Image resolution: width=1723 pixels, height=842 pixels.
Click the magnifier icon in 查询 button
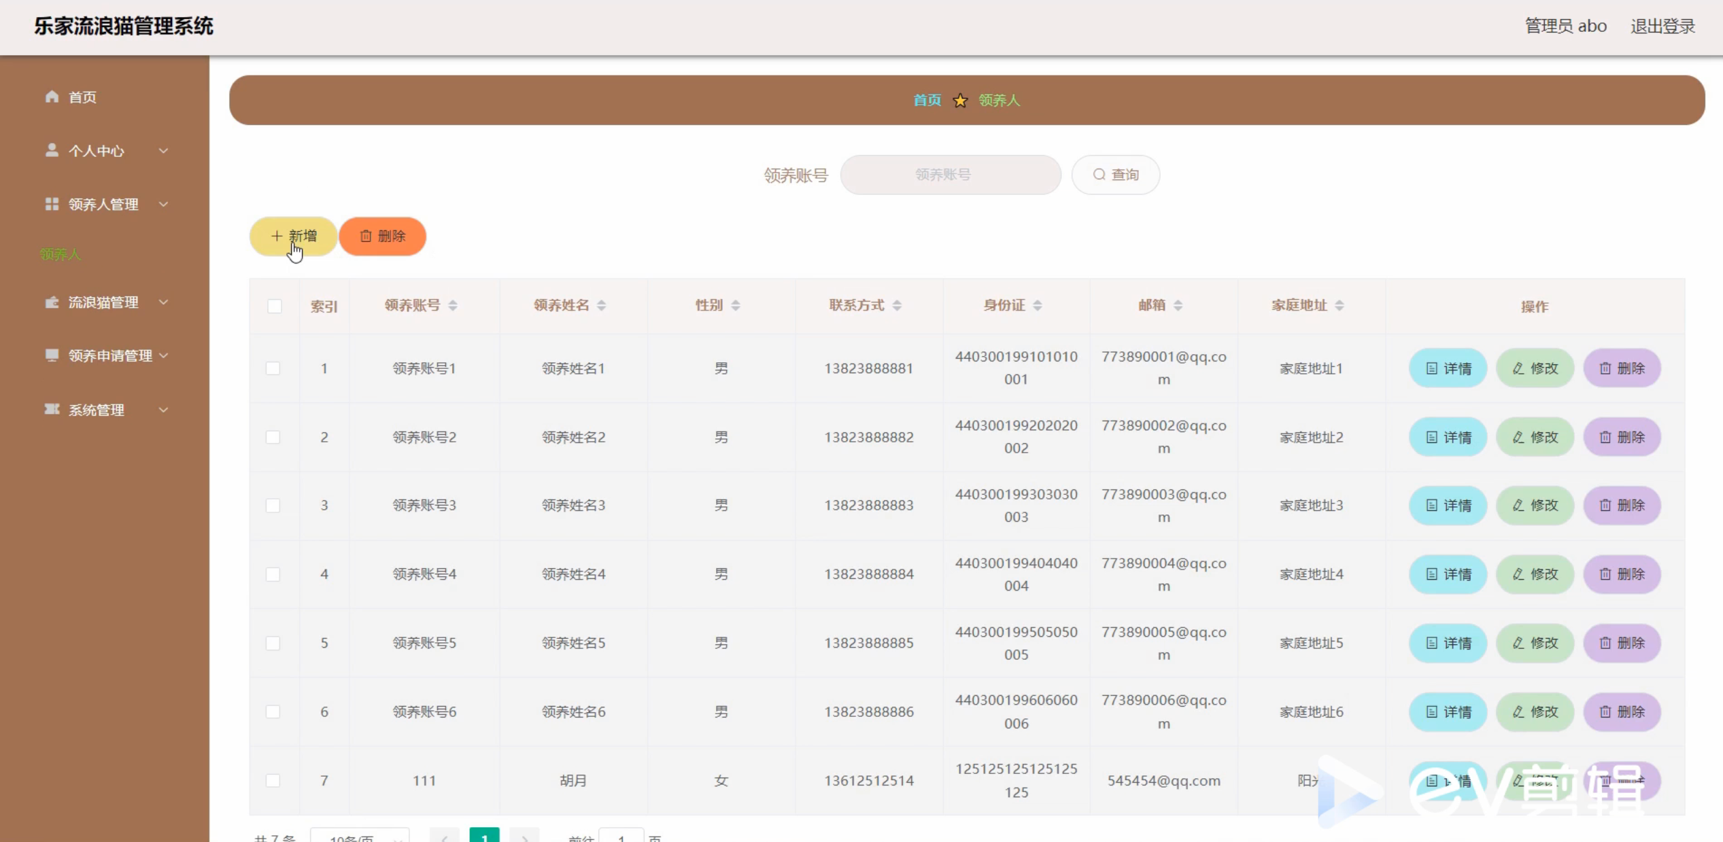point(1099,175)
